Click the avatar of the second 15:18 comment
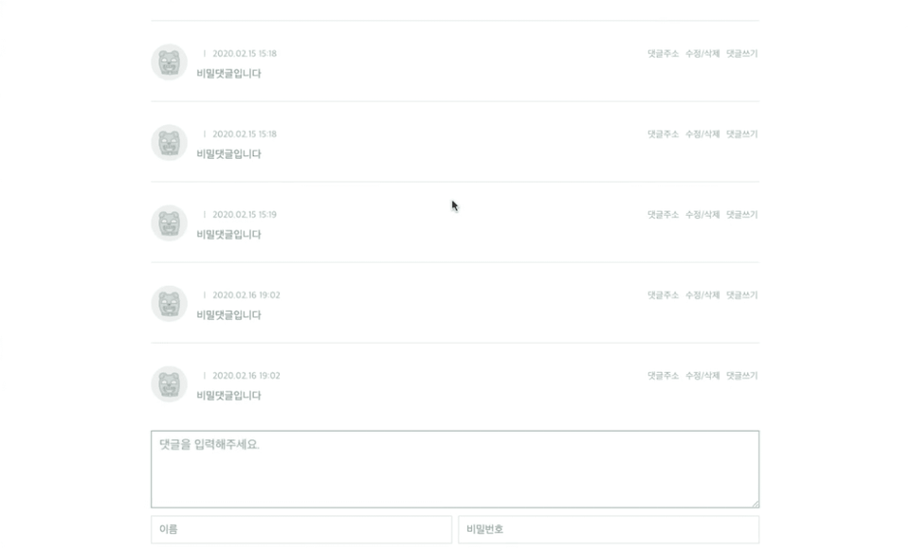 pos(169,143)
